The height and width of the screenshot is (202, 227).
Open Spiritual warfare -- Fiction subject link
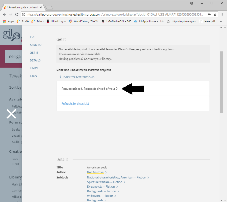pos(104,182)
